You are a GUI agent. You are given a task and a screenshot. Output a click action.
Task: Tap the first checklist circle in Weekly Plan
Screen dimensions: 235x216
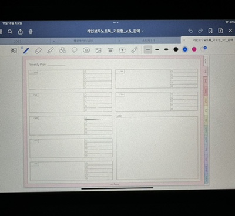pos(85,72)
